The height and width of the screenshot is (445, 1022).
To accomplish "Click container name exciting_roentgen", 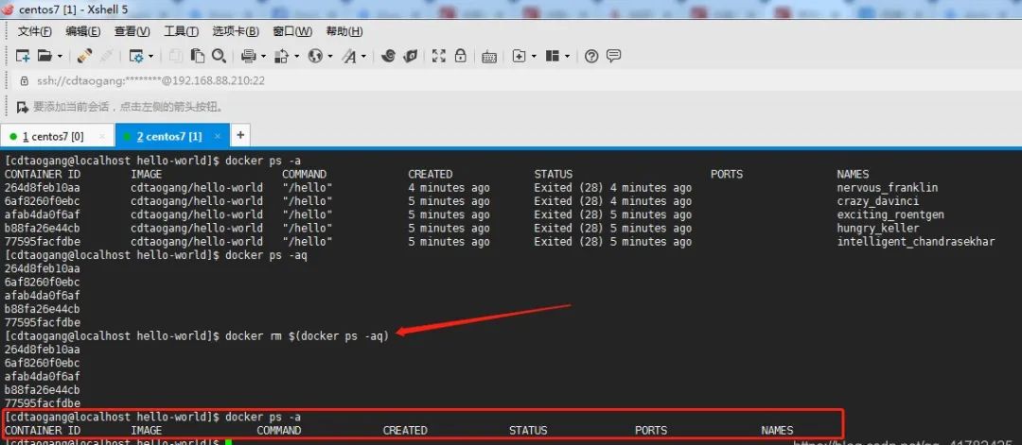I will pos(890,214).
